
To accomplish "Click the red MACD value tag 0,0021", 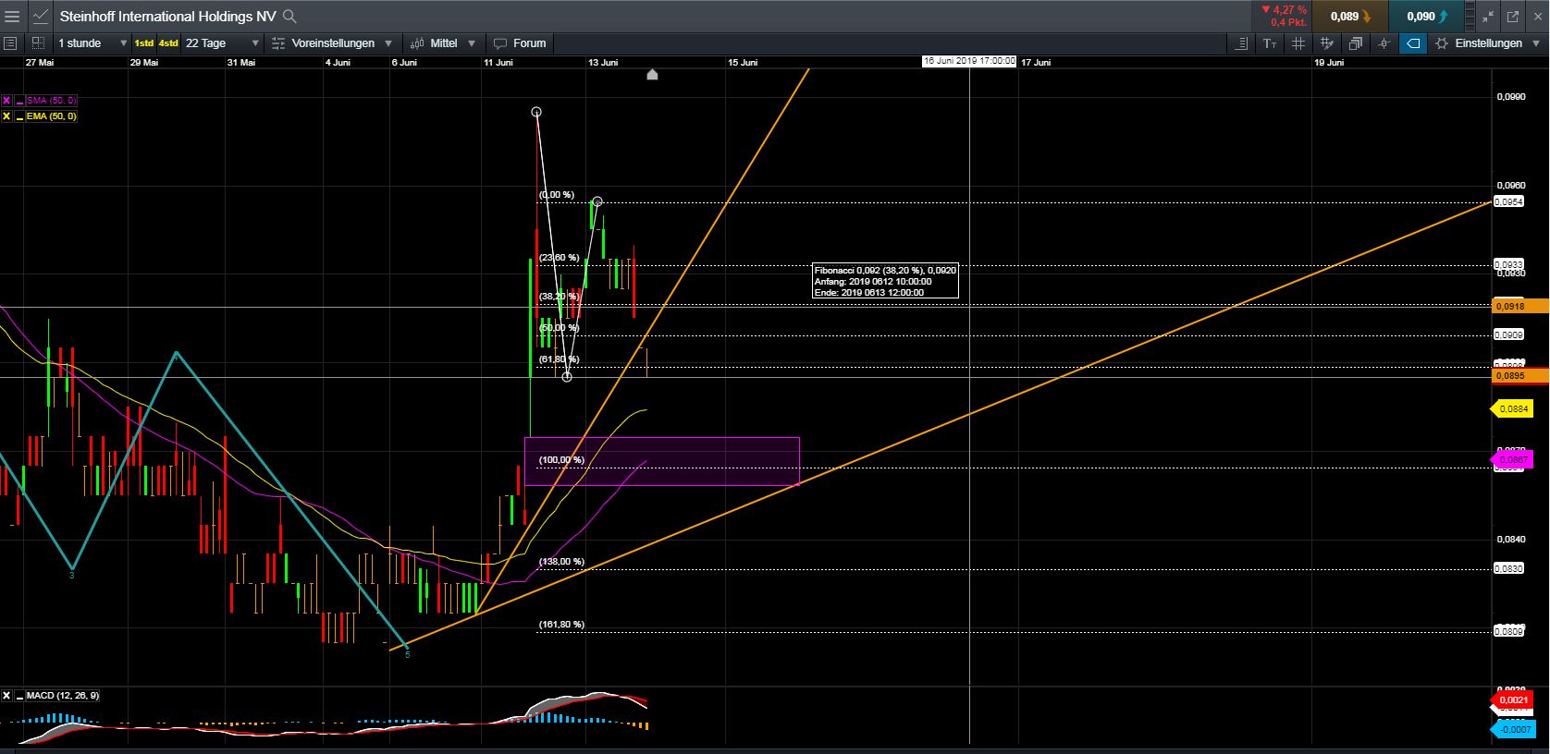I will pos(1511,701).
